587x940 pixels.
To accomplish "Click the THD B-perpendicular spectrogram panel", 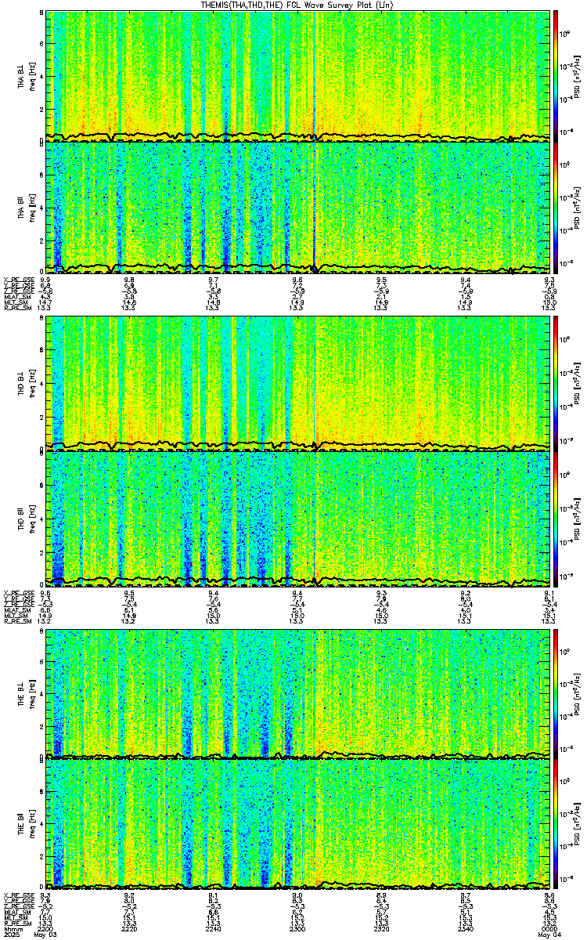I will [x=298, y=385].
